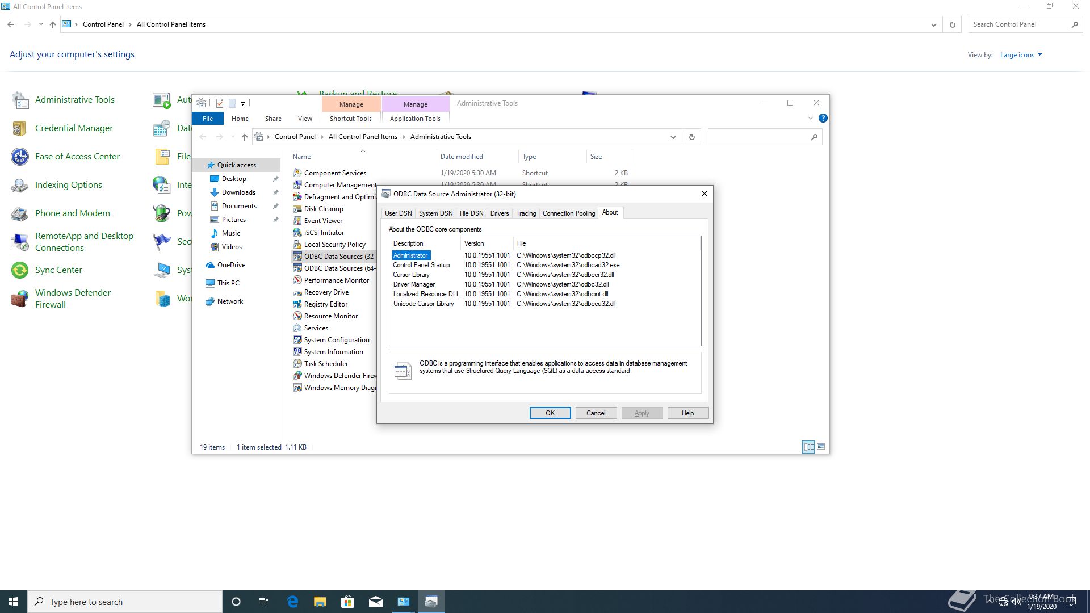Sort by Version column header

click(x=487, y=243)
